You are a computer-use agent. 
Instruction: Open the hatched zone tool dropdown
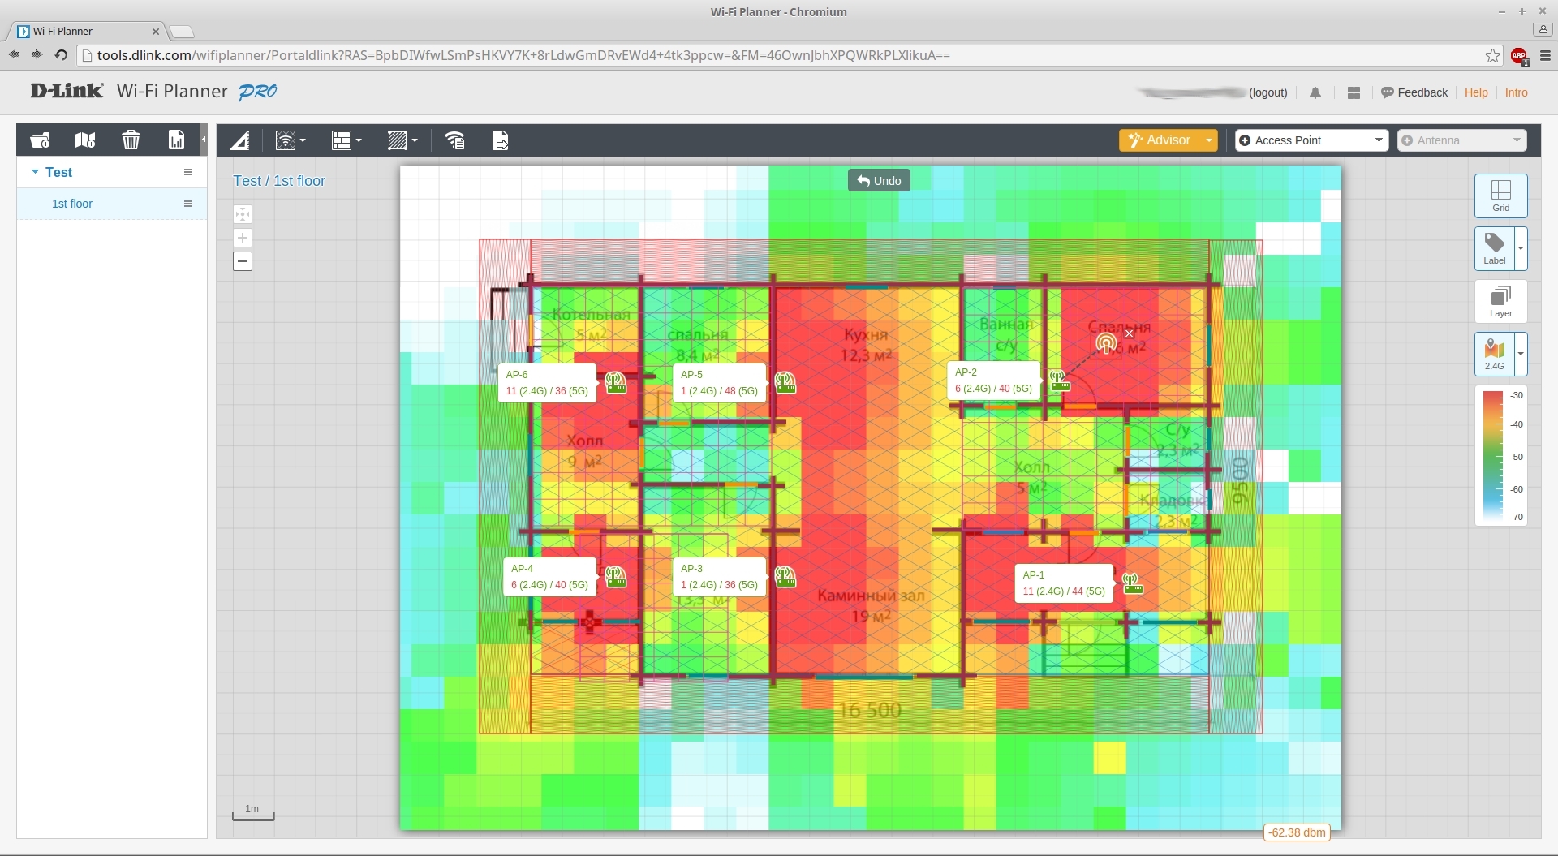coord(402,141)
